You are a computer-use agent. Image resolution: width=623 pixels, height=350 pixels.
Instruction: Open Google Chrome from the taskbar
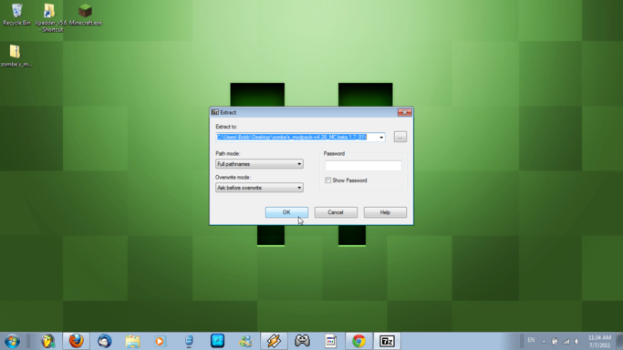(358, 341)
